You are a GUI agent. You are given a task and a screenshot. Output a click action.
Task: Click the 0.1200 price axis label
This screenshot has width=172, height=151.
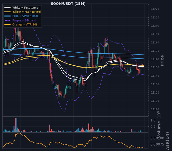pyautogui.click(x=155, y=26)
